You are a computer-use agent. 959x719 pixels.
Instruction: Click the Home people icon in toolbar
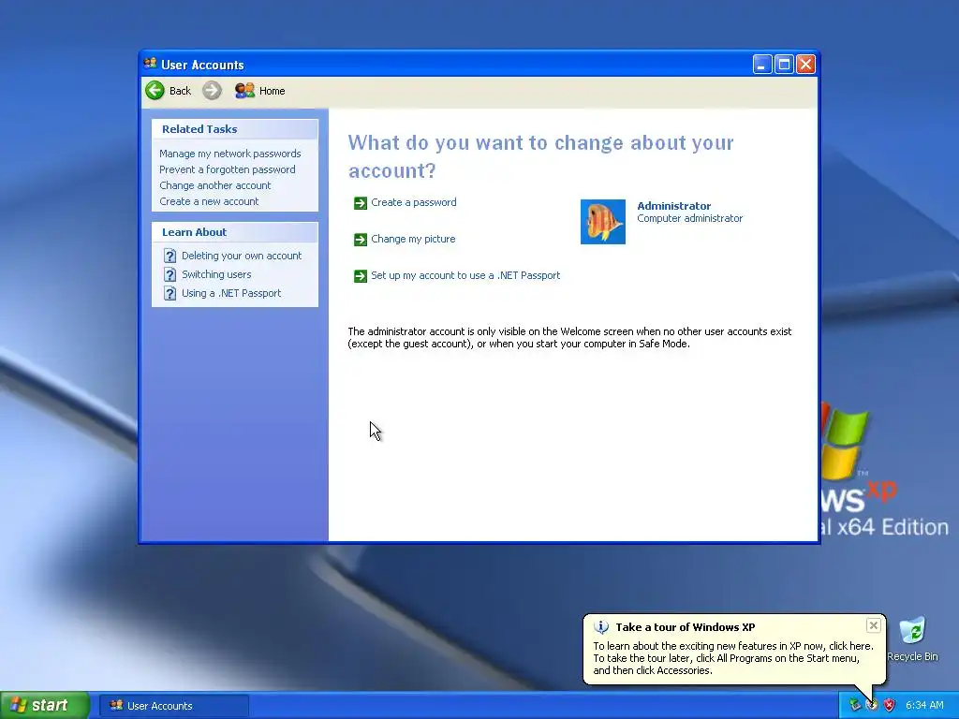pos(244,91)
